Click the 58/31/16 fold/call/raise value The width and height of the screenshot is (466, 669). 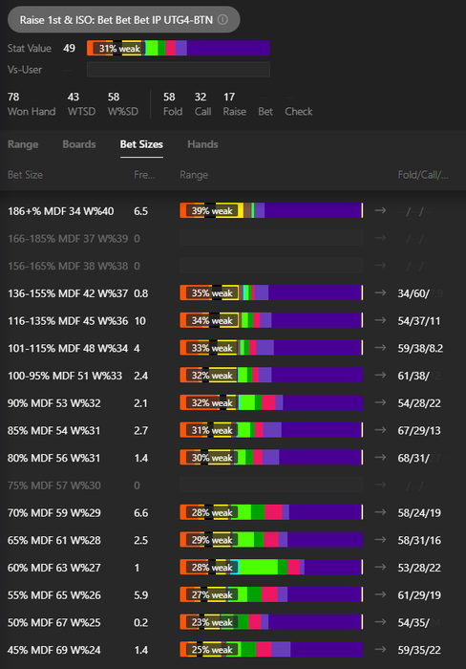(x=419, y=540)
